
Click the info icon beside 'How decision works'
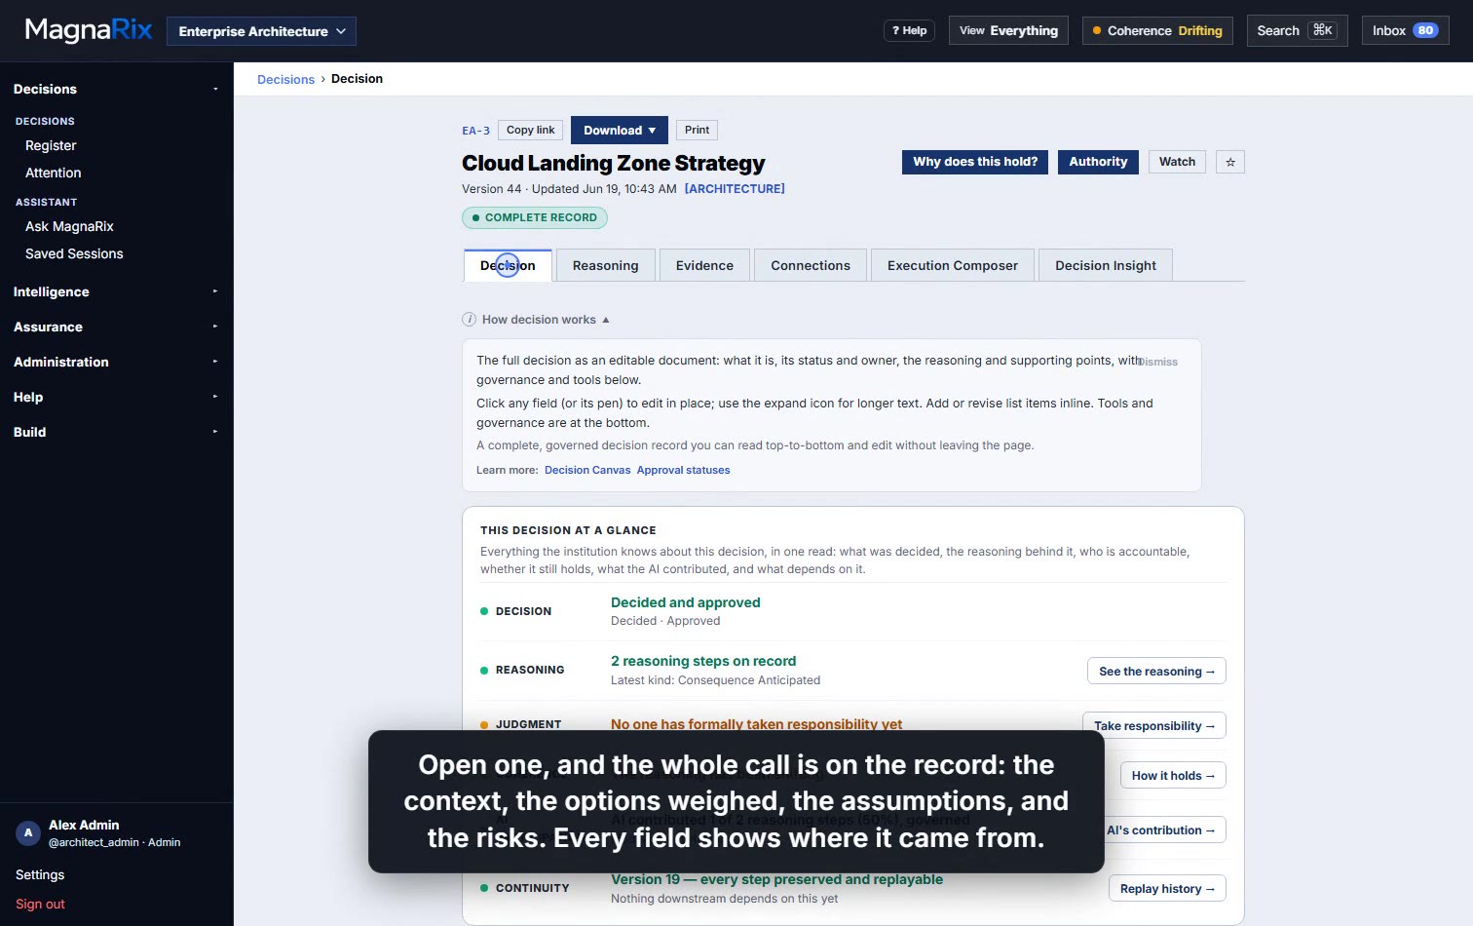(470, 320)
